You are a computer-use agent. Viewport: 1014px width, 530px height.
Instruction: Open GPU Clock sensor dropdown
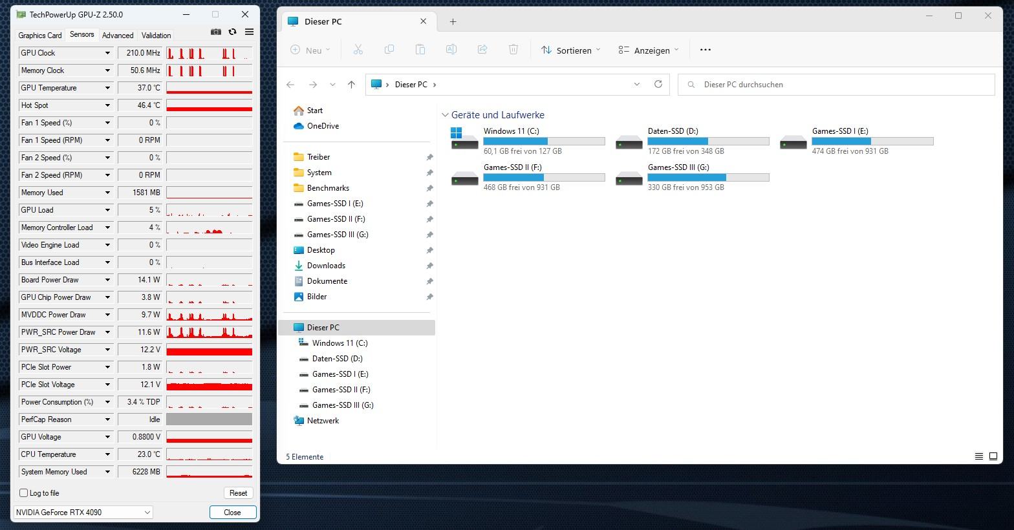107,53
